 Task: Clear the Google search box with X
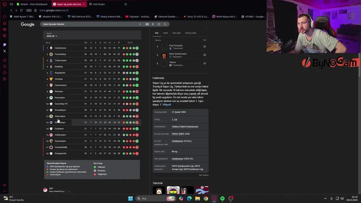[140, 24]
